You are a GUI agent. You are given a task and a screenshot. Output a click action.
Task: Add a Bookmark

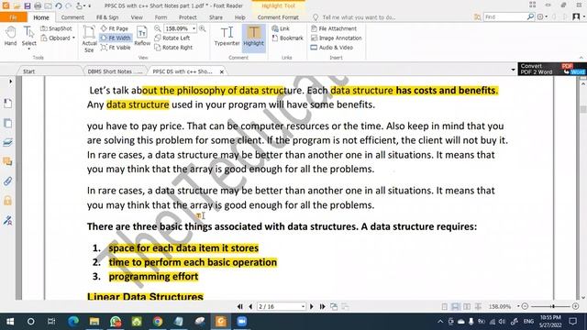(x=287, y=38)
